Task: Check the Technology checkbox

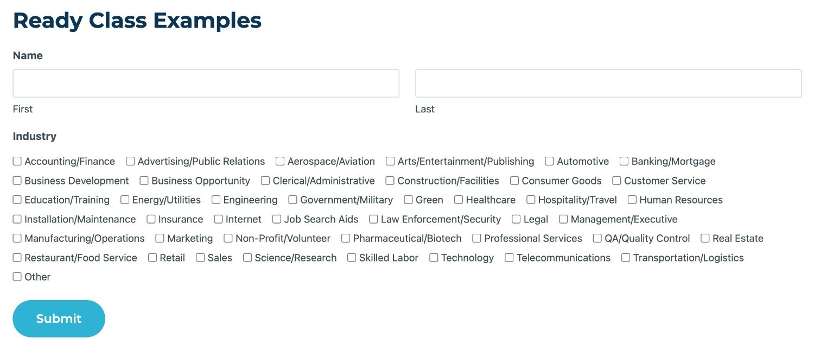Action: pyautogui.click(x=433, y=258)
